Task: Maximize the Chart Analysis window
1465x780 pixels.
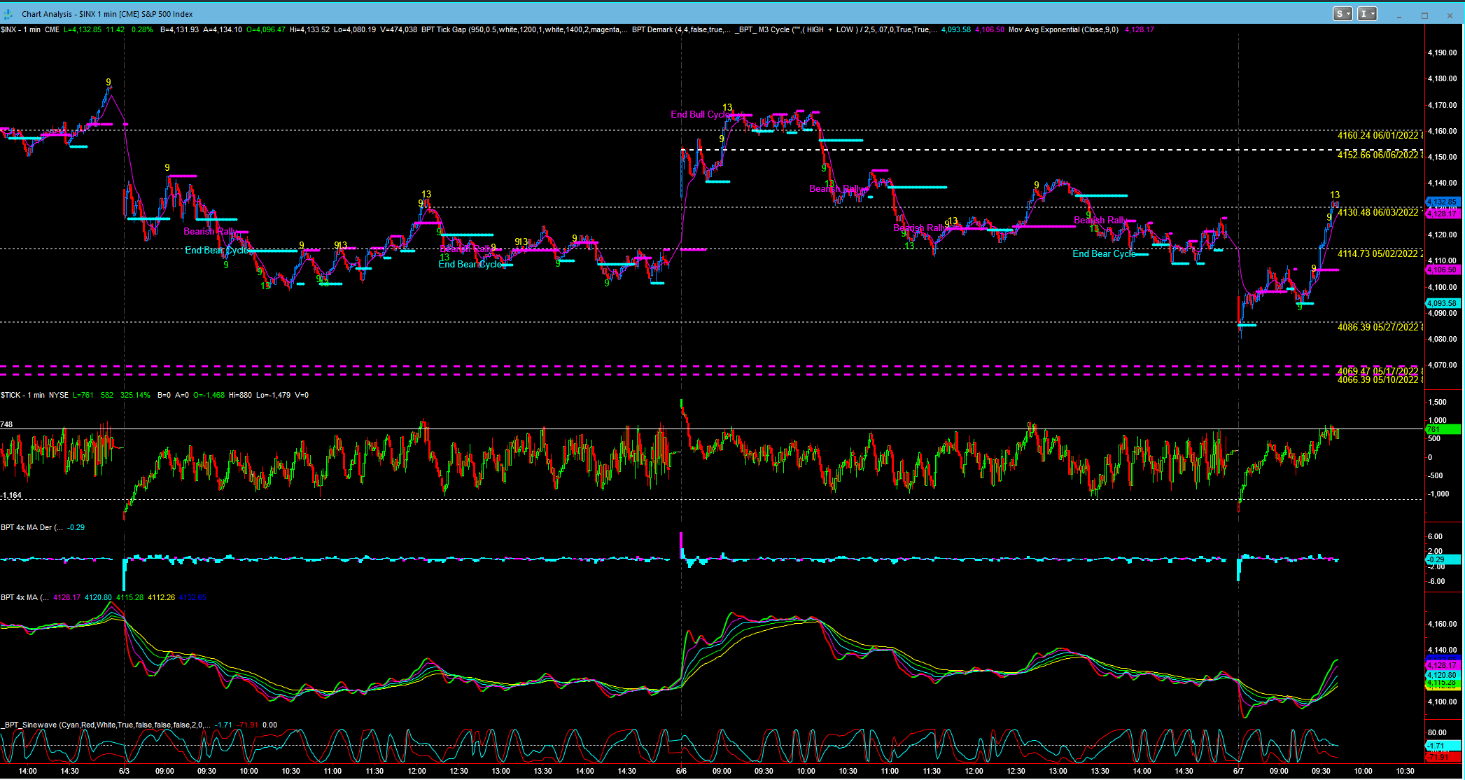Action: (1424, 15)
